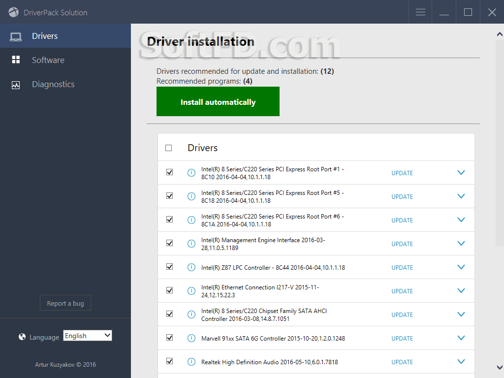The width and height of the screenshot is (504, 378).
Task: Click UPDATE for SATA AHCI Controller
Action: [x=402, y=315]
